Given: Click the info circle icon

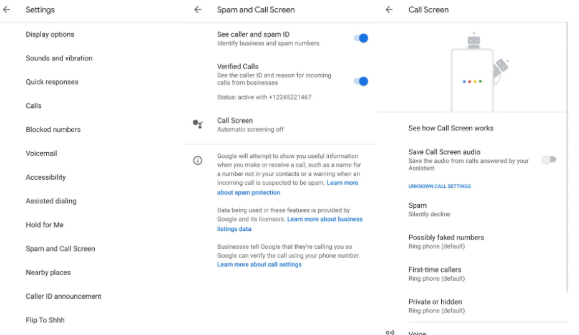Looking at the screenshot, I should (x=198, y=160).
